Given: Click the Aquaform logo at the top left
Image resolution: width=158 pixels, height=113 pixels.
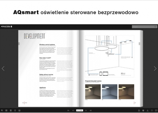Looking at the screenshot, I should point(6,27).
